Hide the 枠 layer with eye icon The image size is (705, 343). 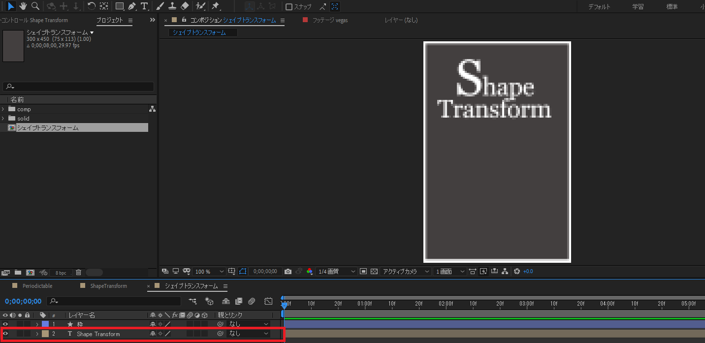pyautogui.click(x=5, y=324)
